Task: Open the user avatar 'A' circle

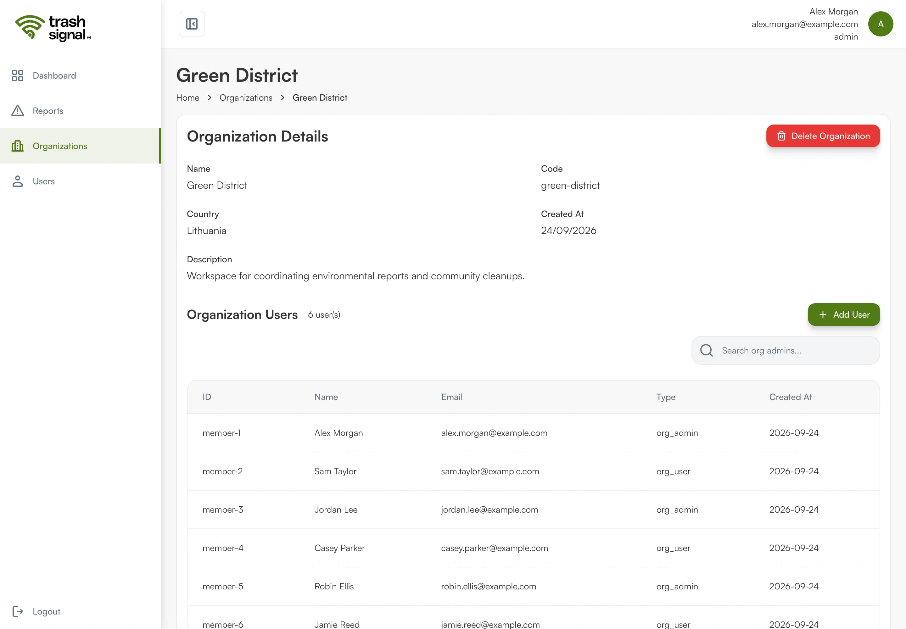Action: pos(881,24)
